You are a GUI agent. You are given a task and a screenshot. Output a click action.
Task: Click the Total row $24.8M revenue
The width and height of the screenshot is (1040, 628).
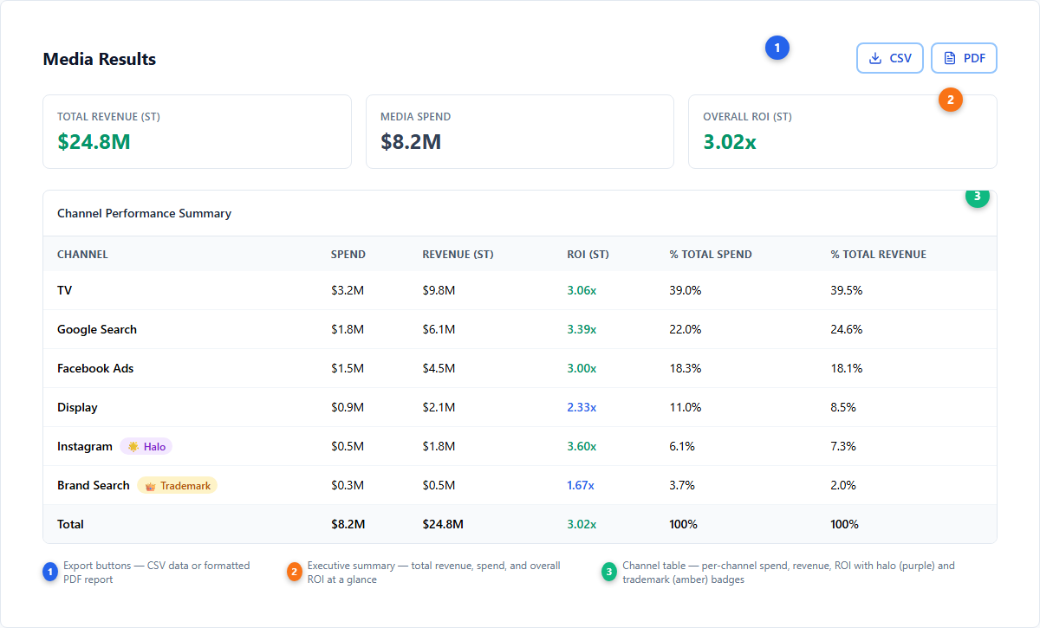443,524
